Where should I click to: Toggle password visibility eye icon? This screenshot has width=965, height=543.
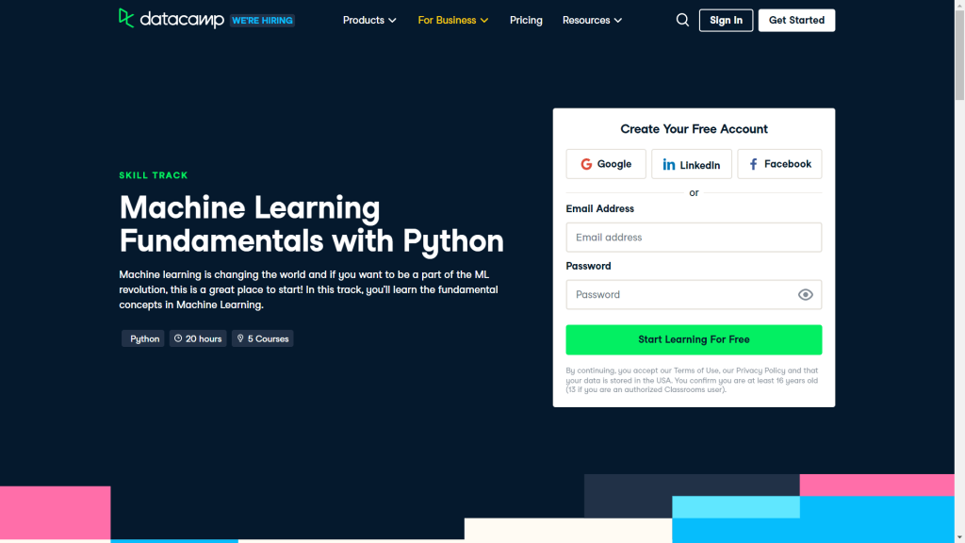coord(805,295)
